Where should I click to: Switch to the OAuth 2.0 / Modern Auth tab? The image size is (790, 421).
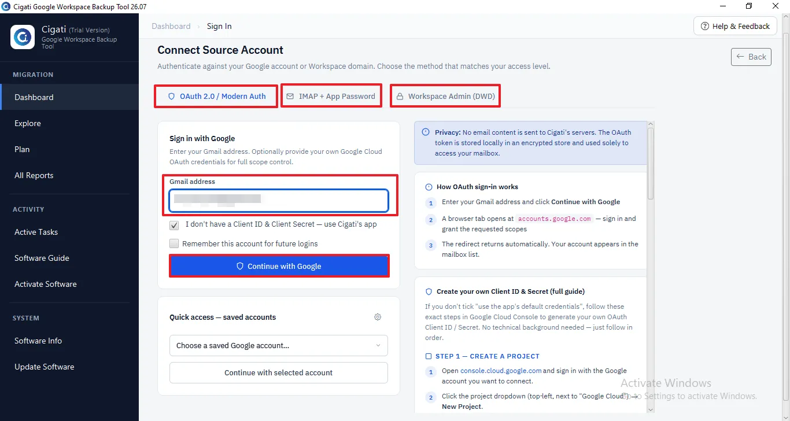(x=217, y=97)
